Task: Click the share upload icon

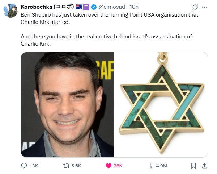Action: tap(204, 166)
